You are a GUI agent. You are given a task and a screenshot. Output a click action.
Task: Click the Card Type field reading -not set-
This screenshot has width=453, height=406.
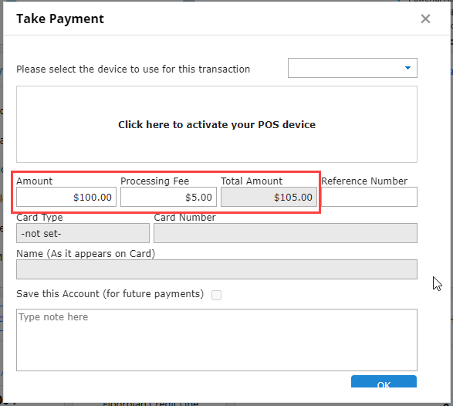click(x=83, y=233)
